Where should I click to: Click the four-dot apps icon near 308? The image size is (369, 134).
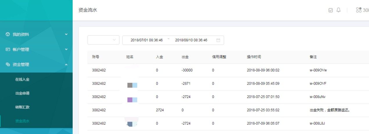pos(359,10)
